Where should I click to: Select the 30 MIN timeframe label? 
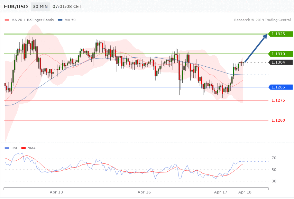tap(40, 7)
